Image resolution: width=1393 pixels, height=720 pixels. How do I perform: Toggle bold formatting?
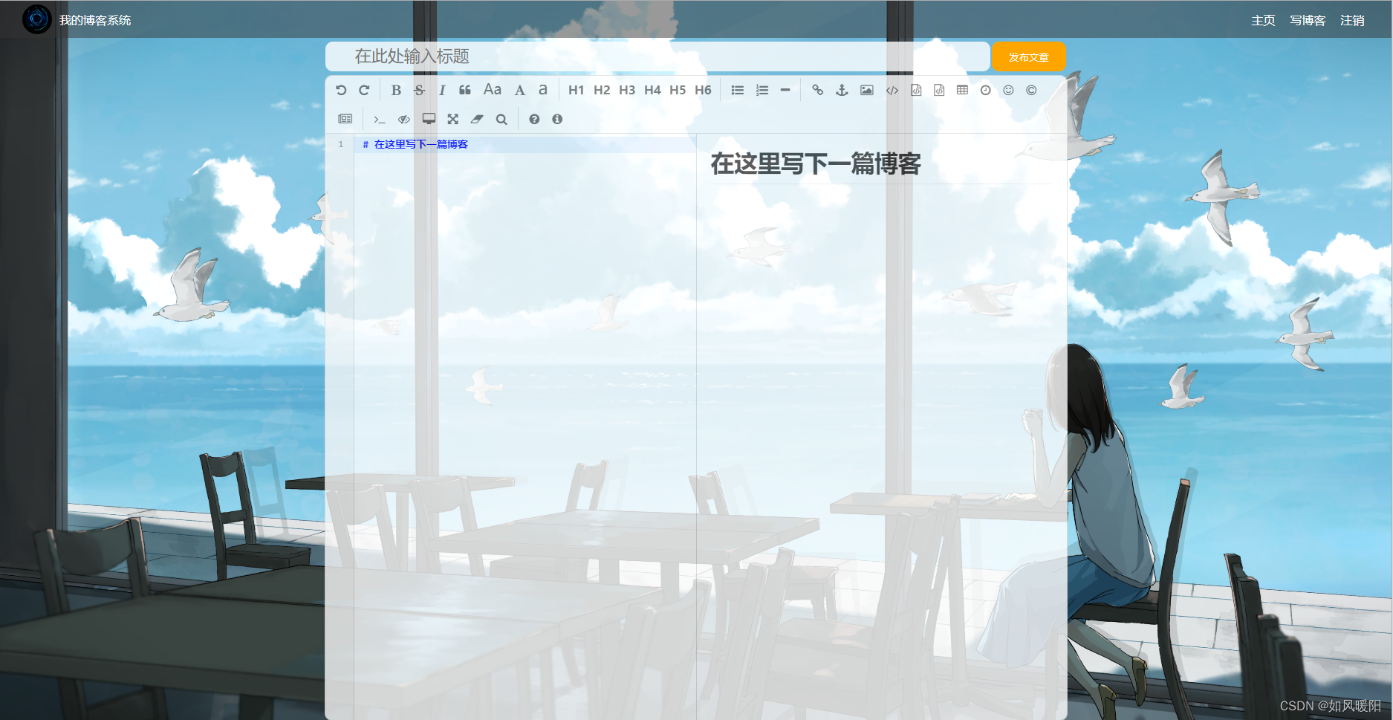coord(396,90)
